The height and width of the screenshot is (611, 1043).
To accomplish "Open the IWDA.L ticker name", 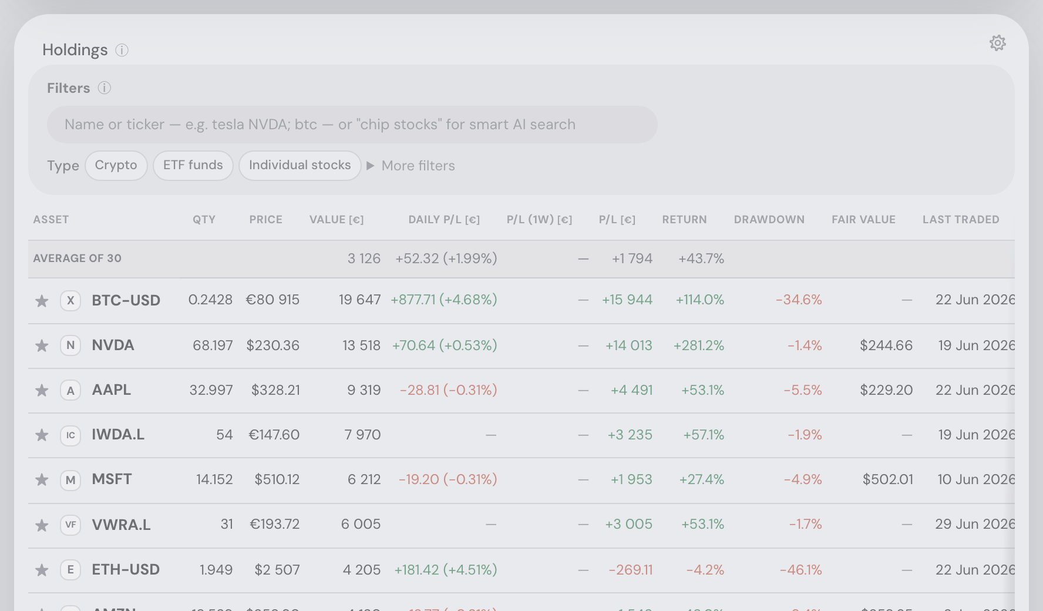I will pos(118,435).
